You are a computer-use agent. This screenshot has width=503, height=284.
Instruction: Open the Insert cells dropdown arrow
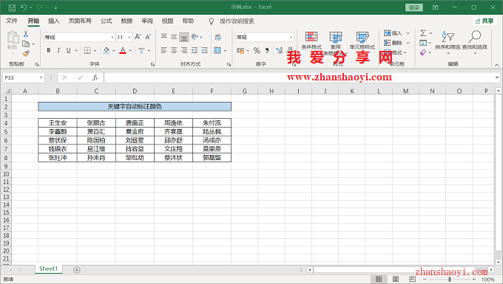click(x=408, y=33)
